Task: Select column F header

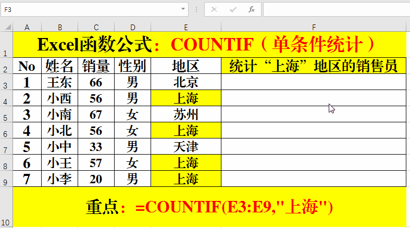Action: (x=314, y=27)
